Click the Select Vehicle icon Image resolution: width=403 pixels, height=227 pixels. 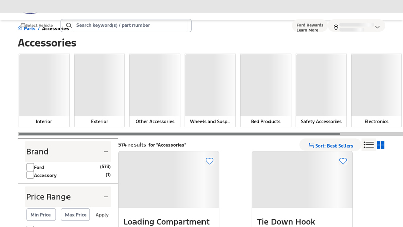click(x=23, y=25)
